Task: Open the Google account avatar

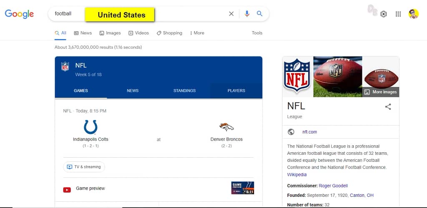Action: [413, 14]
